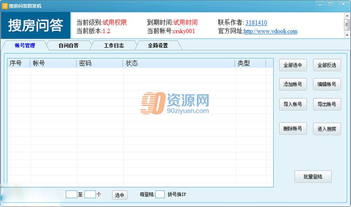The image size is (351, 207).
Task: Click the 选中 button at bottom
Action: pyautogui.click(x=120, y=195)
